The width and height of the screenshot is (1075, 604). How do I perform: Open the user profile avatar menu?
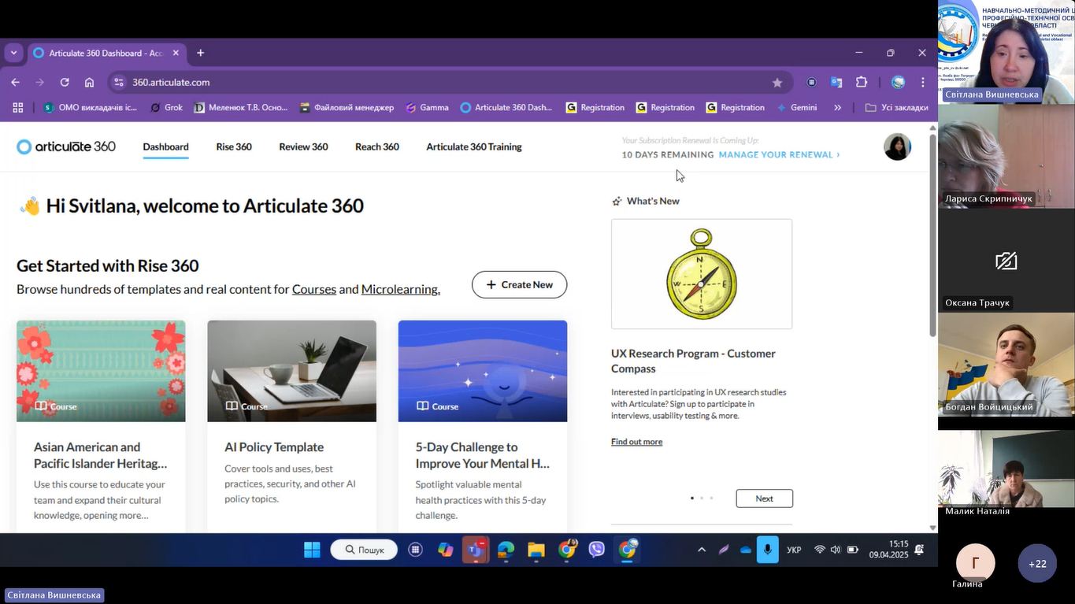point(897,146)
